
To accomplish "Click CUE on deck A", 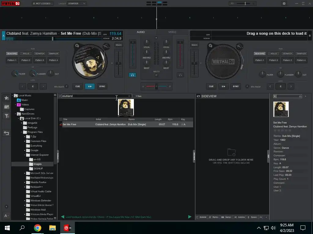I will 78,86.
